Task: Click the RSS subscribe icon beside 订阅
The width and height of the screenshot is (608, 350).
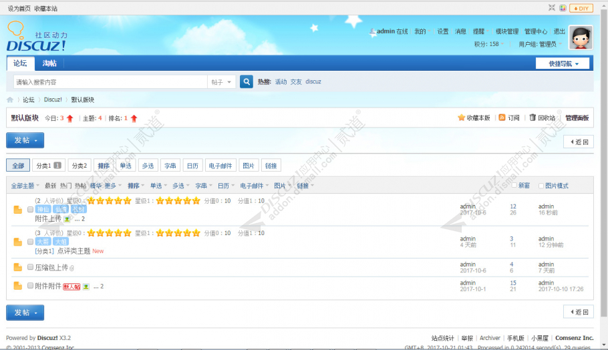Action: [502, 118]
